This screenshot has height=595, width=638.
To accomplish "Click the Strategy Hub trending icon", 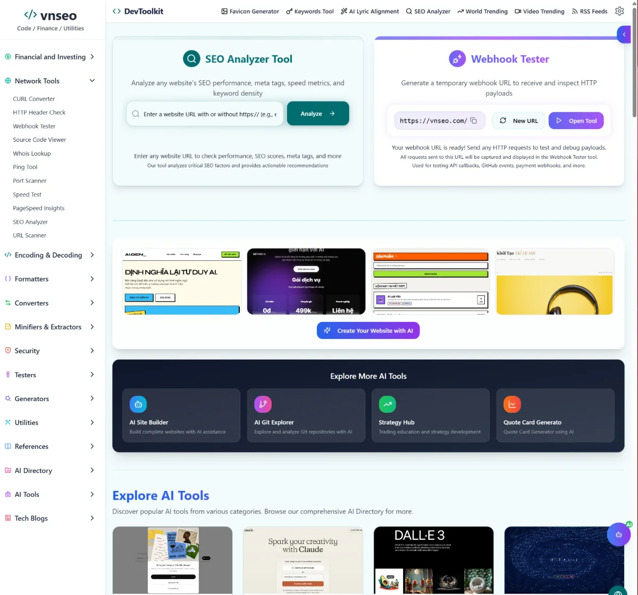I will [x=388, y=404].
